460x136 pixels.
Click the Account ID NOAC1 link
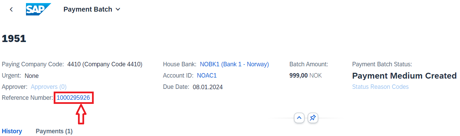207,76
